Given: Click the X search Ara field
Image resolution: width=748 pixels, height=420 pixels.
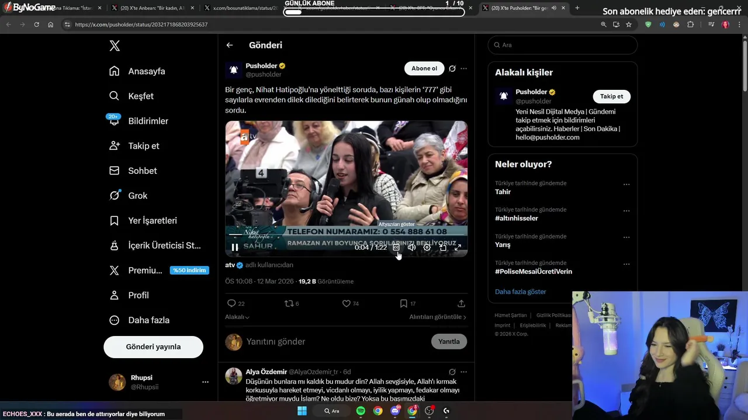Looking at the screenshot, I should coord(562,45).
